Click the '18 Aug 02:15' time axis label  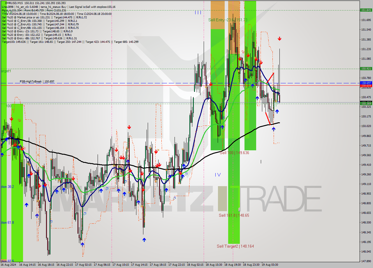pos(195,265)
